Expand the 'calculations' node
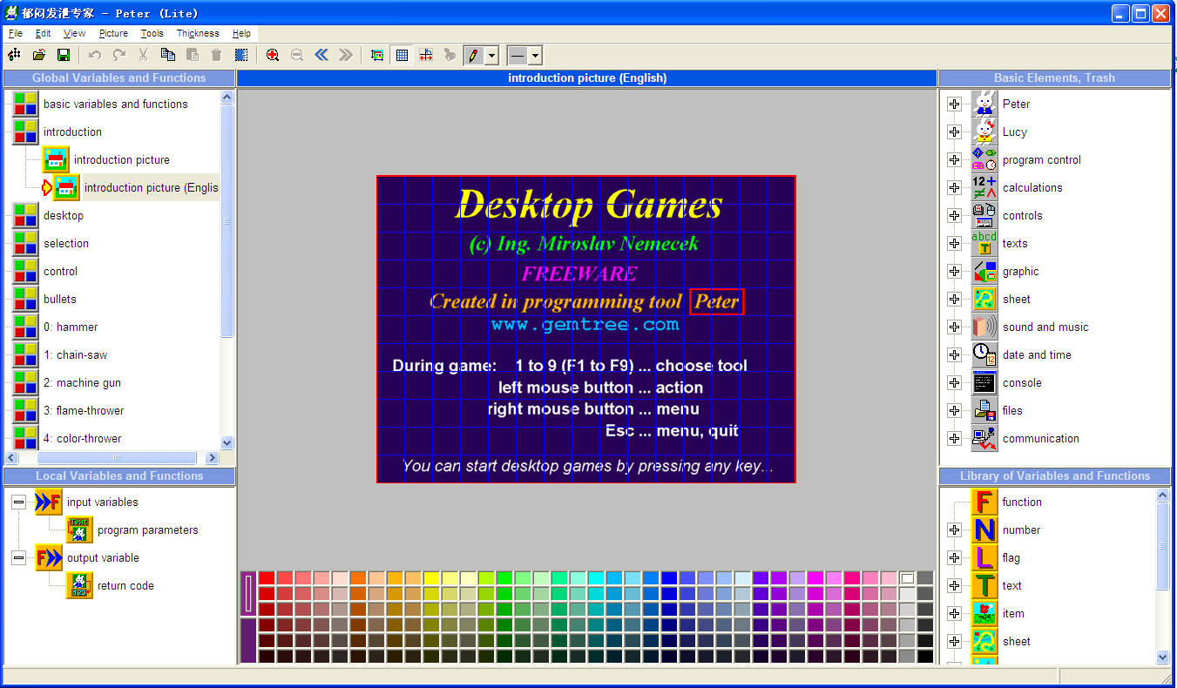1177x688 pixels. (955, 187)
